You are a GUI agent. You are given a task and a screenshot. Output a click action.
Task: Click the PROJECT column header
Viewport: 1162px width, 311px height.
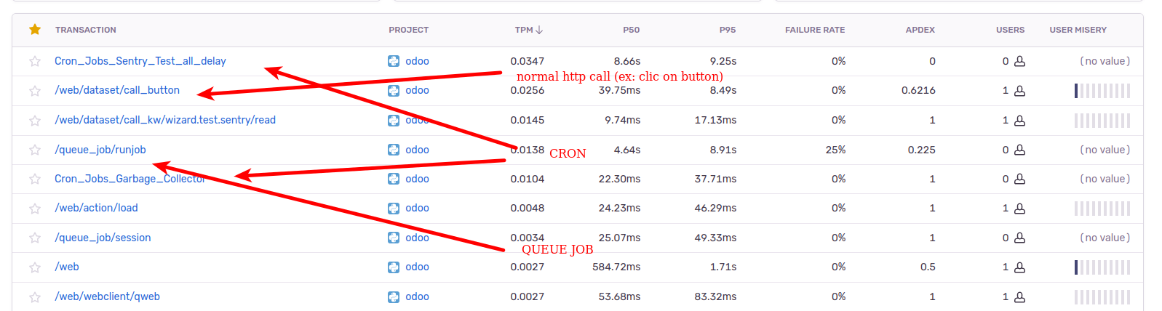[408, 30]
